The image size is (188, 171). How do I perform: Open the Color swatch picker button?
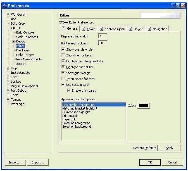click(144, 106)
